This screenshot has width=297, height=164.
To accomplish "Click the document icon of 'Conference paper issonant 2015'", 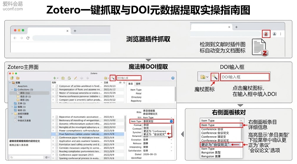I will tap(57, 155).
